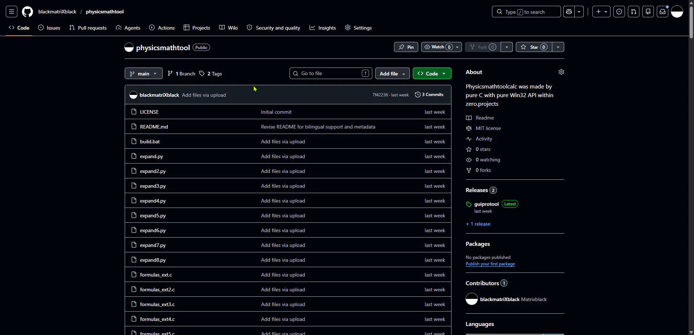The width and height of the screenshot is (694, 335).
Task: Open the formulas_ext3.c file
Action: point(157,304)
